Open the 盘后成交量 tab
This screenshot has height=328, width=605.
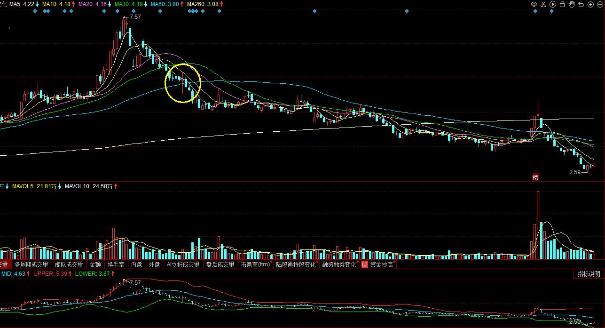point(220,265)
